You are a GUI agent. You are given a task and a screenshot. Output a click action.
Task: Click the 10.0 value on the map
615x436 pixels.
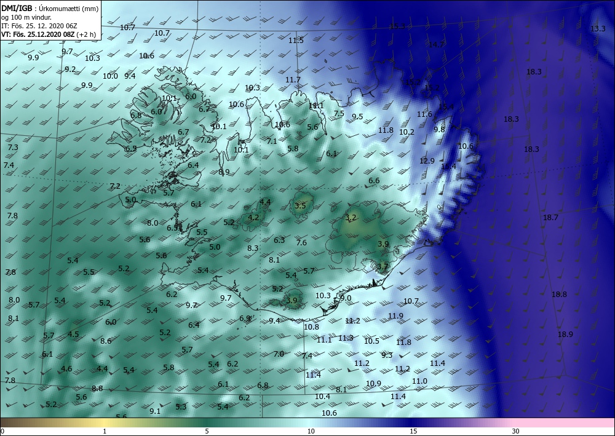(x=110, y=76)
